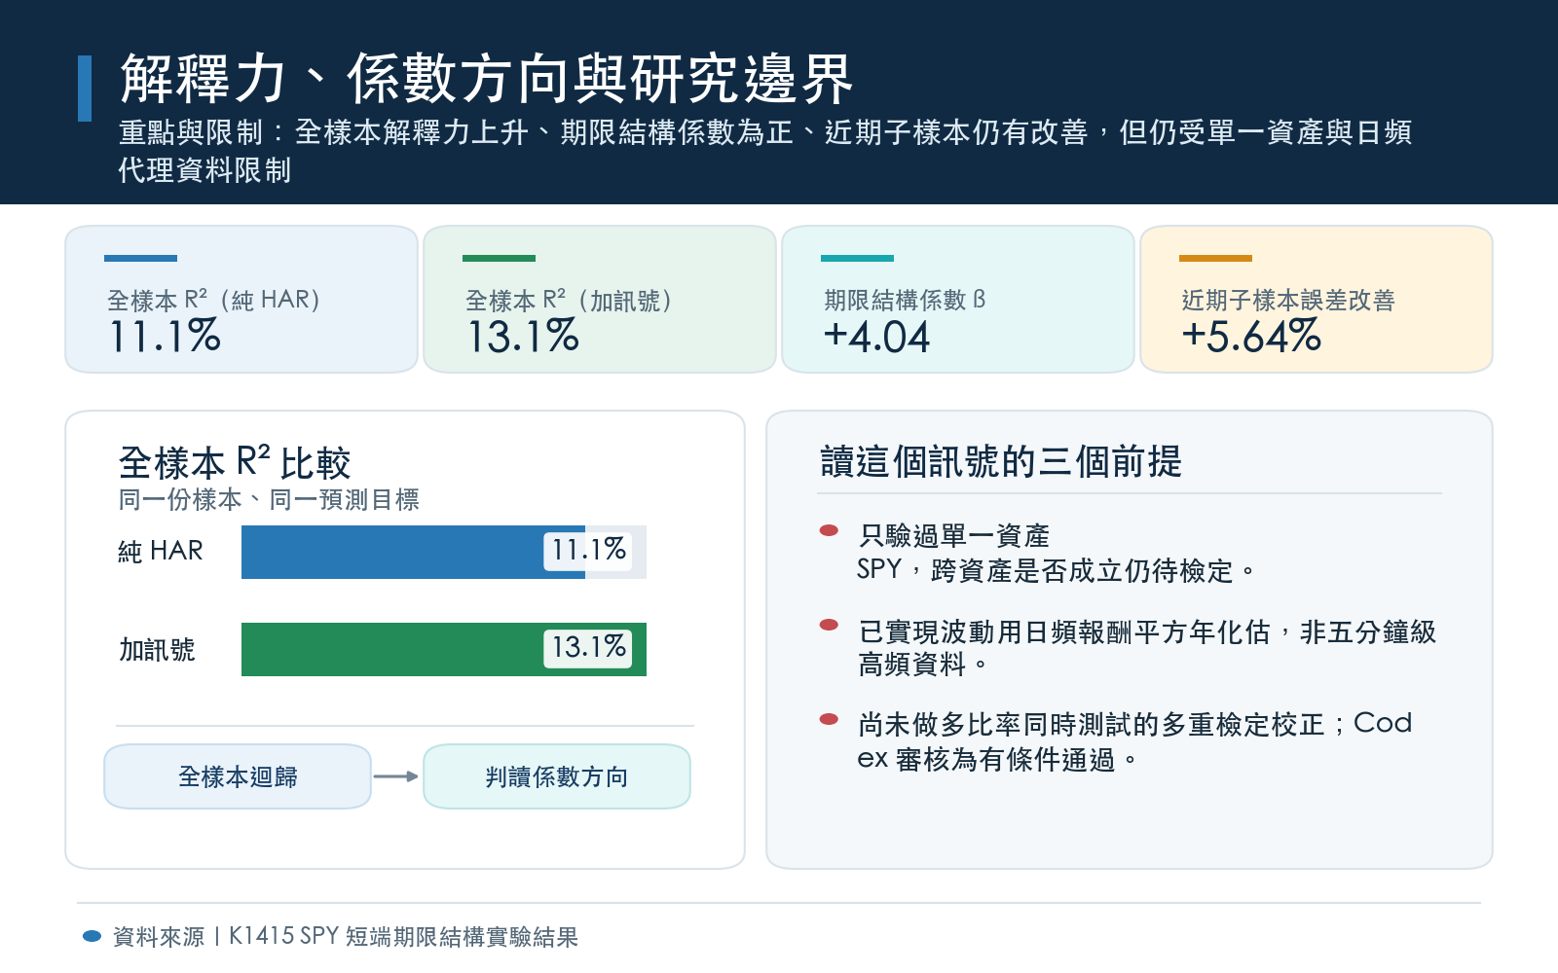Click the chart subtitle 同一份樣本、同一預測目標
The image size is (1558, 973).
pos(269,499)
